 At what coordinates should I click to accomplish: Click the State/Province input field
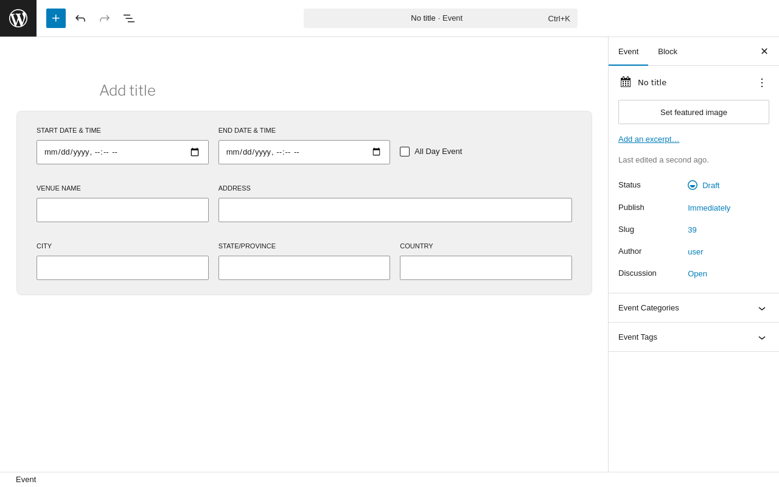click(x=304, y=268)
